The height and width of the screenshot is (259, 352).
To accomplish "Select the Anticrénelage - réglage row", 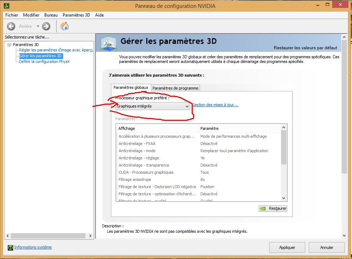I will [199, 158].
